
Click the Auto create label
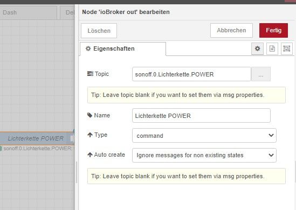pos(106,155)
